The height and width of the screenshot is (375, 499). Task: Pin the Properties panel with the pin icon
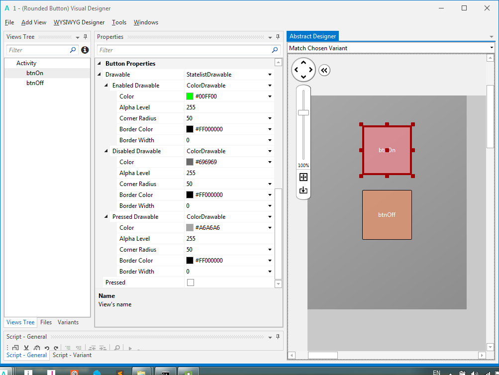(277, 36)
